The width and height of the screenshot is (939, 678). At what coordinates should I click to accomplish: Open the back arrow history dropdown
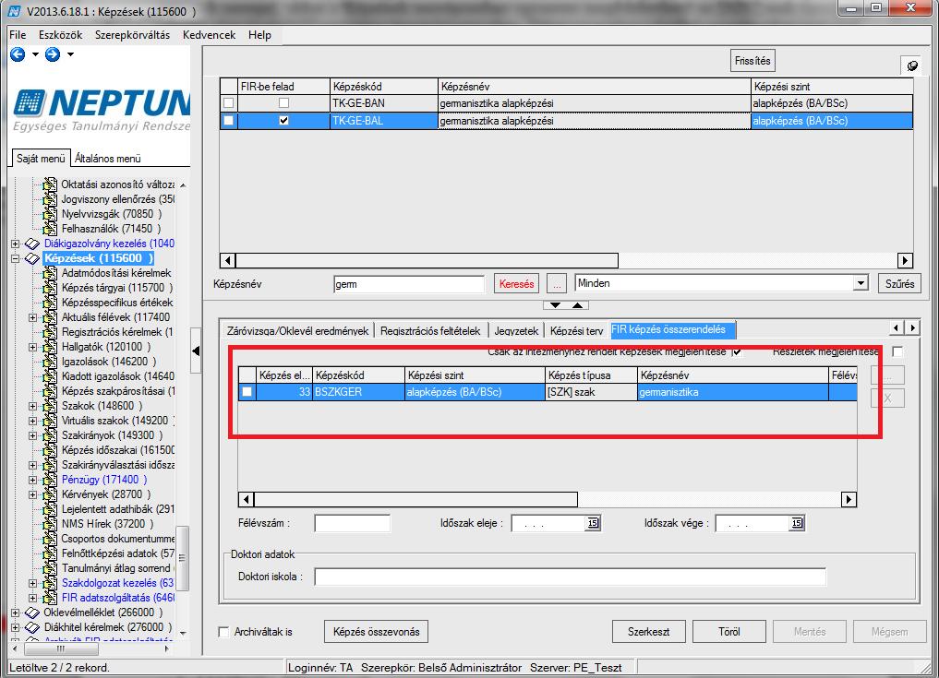(x=35, y=54)
